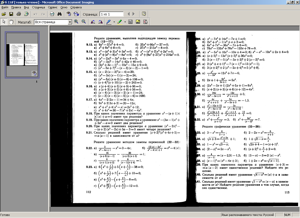This screenshot has width=300, height=218.
Task: Start a new scan with the scanner icon
Action: coord(26,14)
